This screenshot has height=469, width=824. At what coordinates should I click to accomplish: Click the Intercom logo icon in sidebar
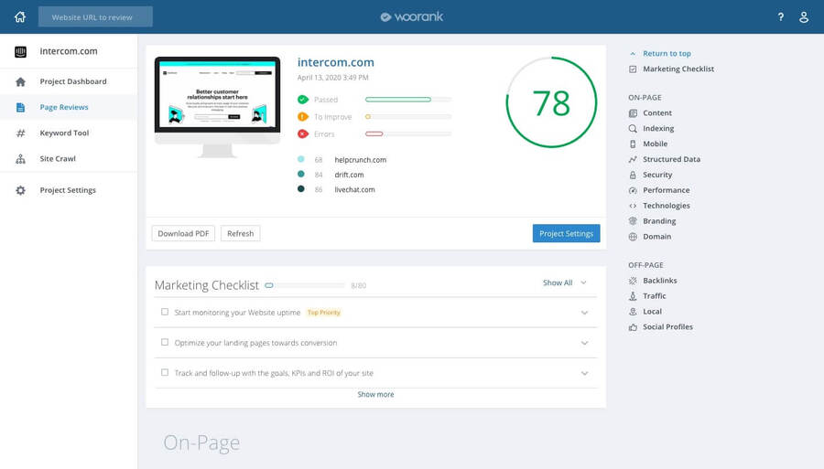click(20, 51)
